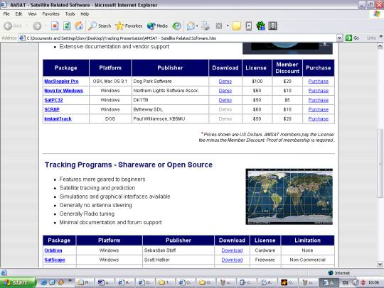The image size is (384, 288).
Task: Open the Nova for Windows link
Action: click(x=64, y=91)
